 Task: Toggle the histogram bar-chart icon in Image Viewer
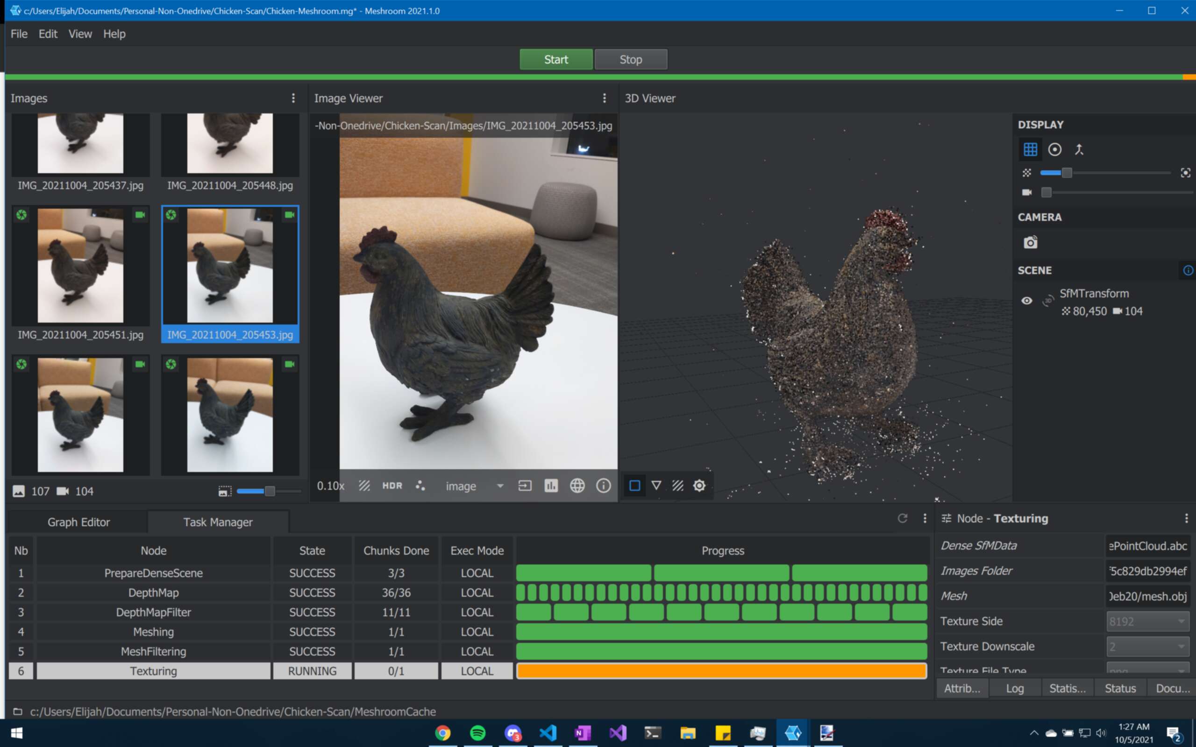[551, 486]
